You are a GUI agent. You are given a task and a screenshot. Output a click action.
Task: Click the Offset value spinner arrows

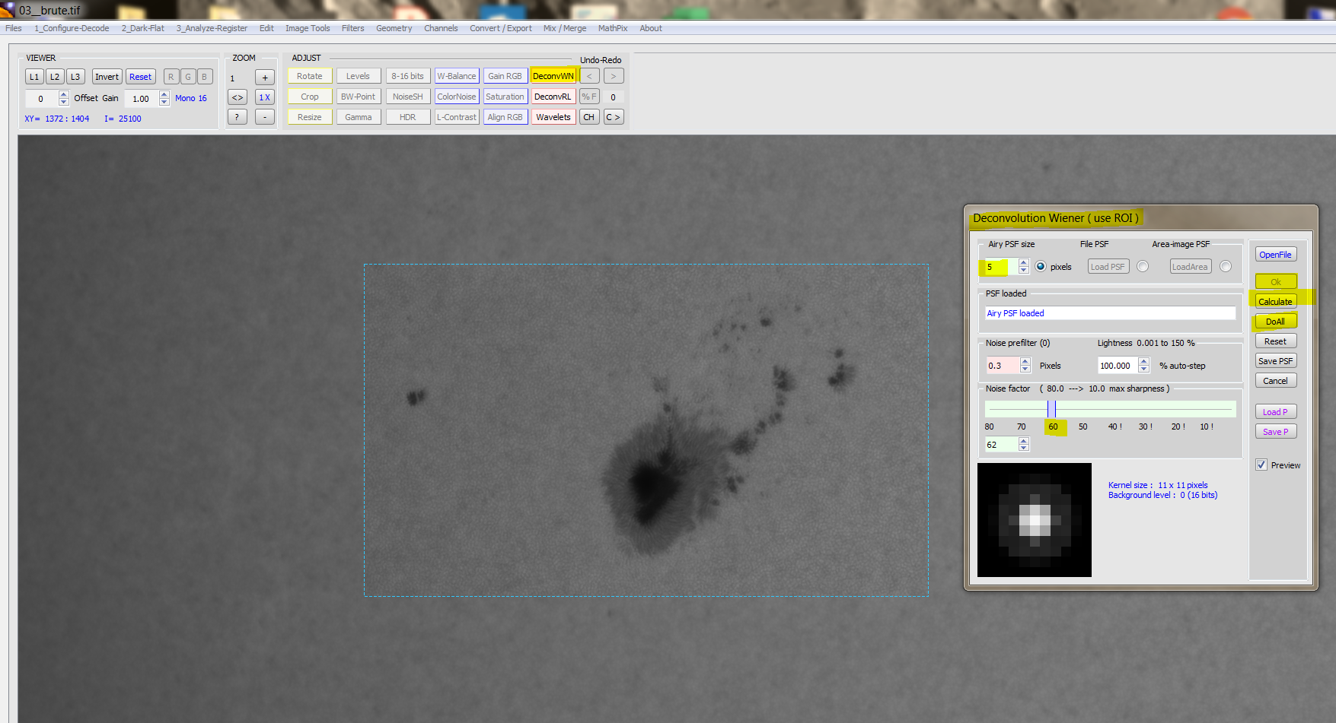[64, 98]
